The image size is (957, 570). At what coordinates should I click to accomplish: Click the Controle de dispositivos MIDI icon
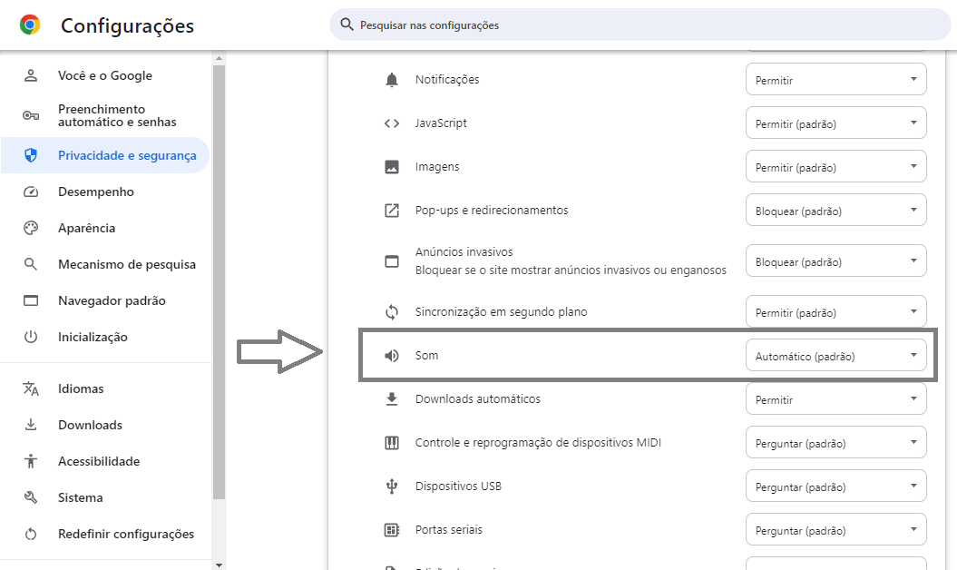(x=392, y=443)
